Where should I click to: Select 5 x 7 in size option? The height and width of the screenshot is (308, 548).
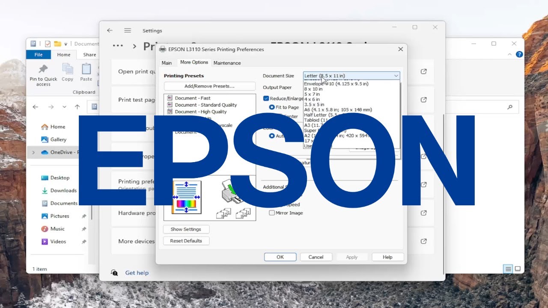click(312, 94)
